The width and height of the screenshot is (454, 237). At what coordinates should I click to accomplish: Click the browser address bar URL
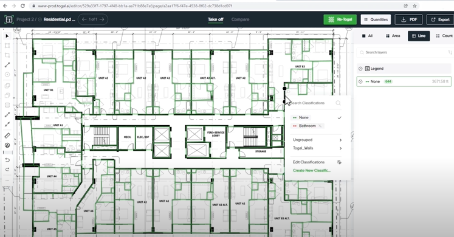click(x=135, y=6)
